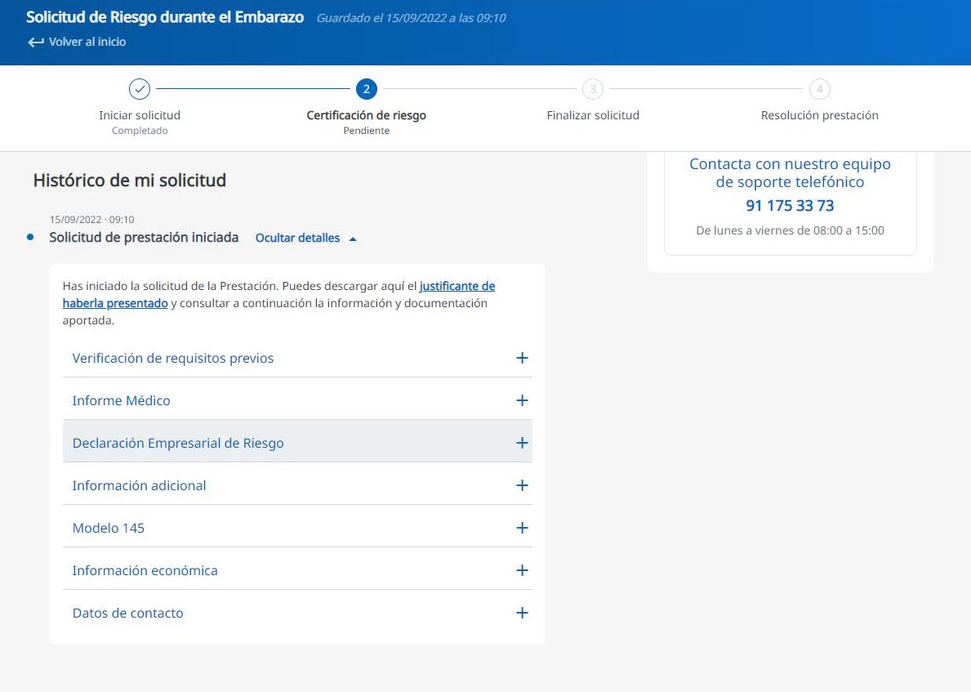The height and width of the screenshot is (692, 971).
Task: Expand the Datos de contacto section
Action: [522, 613]
